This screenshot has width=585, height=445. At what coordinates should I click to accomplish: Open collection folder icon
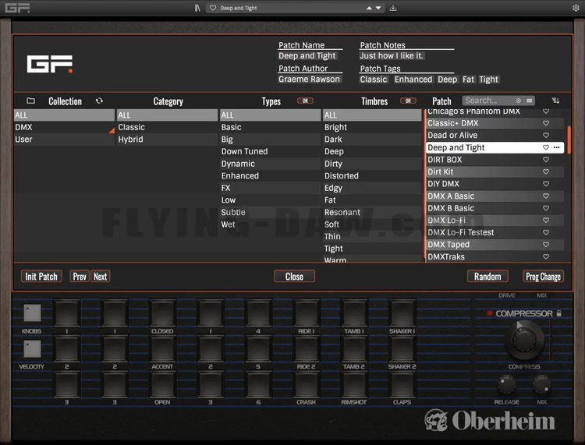pos(31,101)
